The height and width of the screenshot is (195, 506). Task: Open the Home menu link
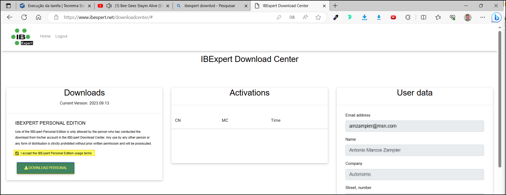(x=45, y=36)
